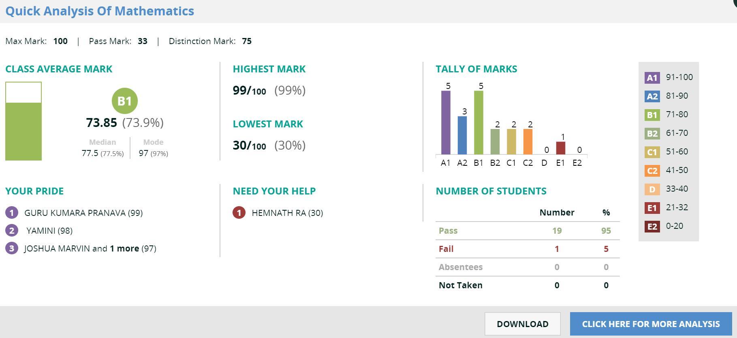Image resolution: width=737 pixels, height=338 pixels.
Task: Click the Pass count 19
Action: [557, 231]
